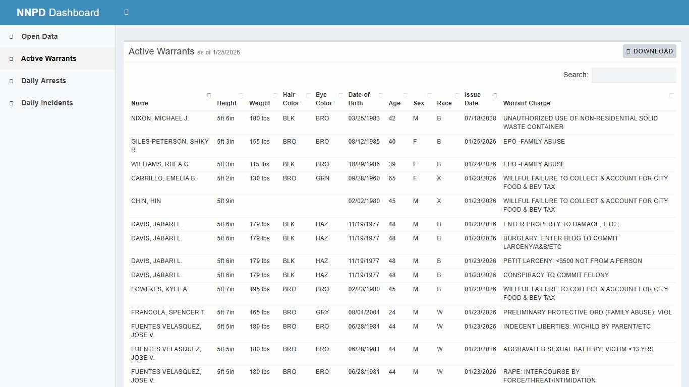Click the sort icon above Hair Color column
The height and width of the screenshot is (387, 689).
[308, 95]
